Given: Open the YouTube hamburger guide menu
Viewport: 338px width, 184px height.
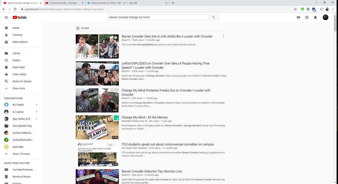Looking at the screenshot, I should coord(6,17).
